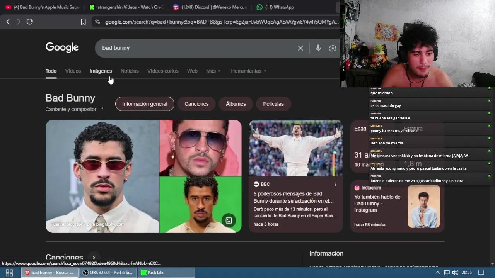This screenshot has width=495, height=278.
Task: Switch to the Noticias tab
Action: point(130,71)
